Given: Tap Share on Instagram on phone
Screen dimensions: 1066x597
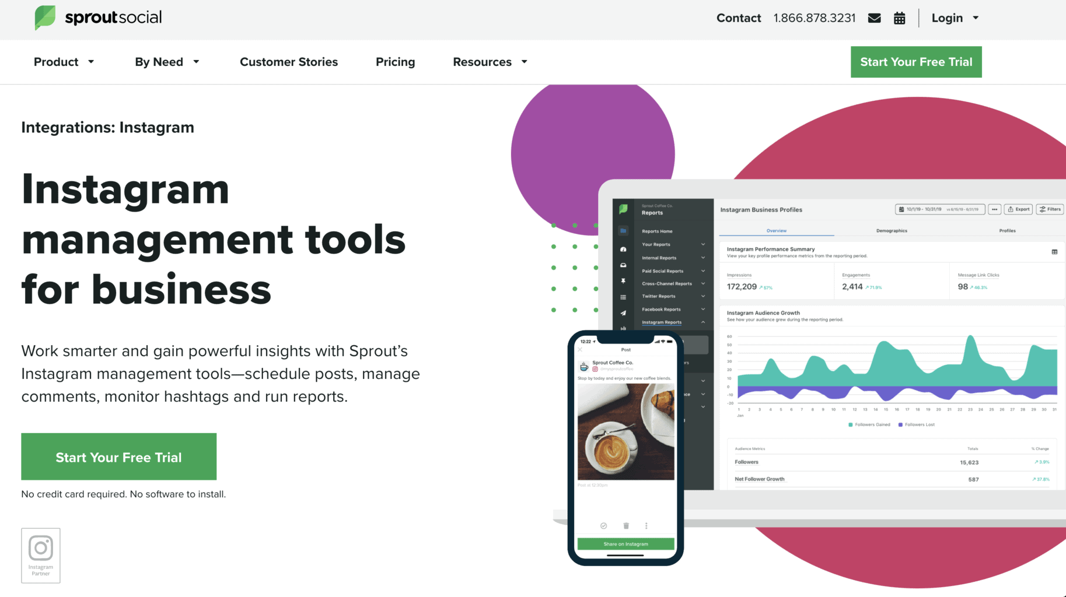Looking at the screenshot, I should [625, 544].
